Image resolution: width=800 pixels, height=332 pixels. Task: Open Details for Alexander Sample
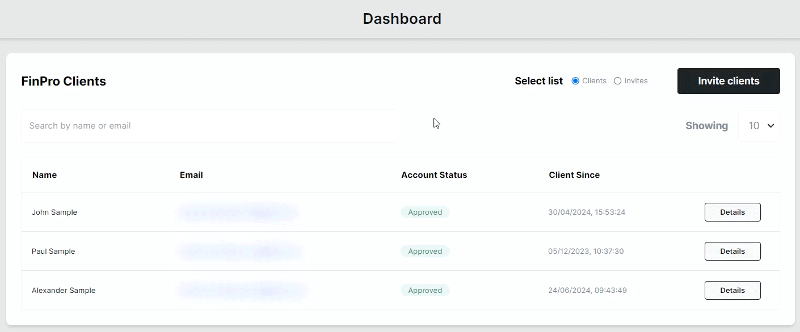732,290
